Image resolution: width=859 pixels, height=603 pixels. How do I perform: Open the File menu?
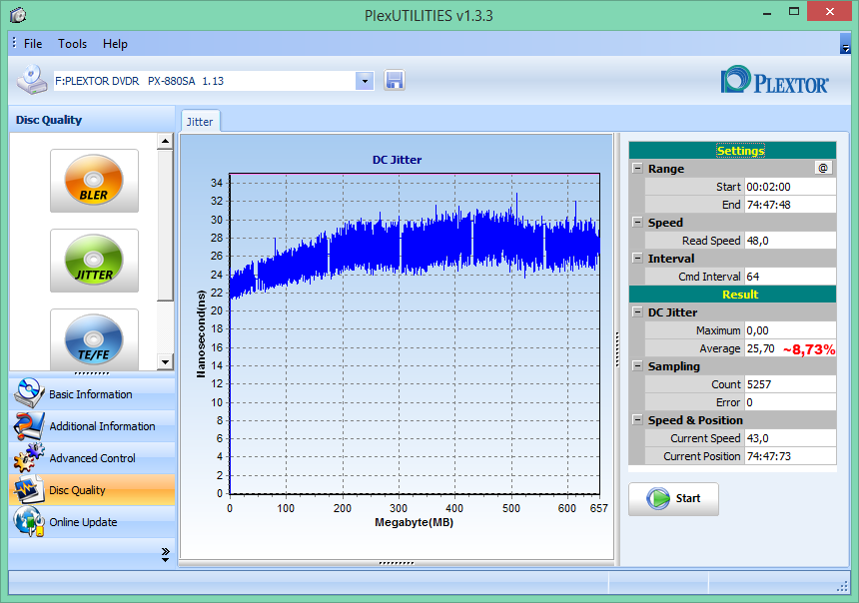(33, 44)
